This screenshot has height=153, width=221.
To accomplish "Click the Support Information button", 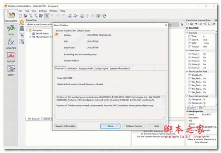I will [x=66, y=126].
